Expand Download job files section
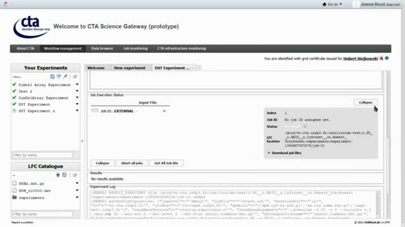Viewport: 405px width, 227px height. (284, 153)
